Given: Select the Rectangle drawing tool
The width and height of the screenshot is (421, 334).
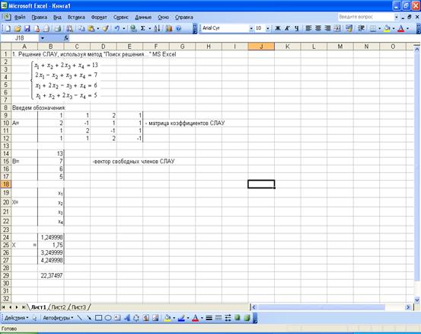Looking at the screenshot, I should [98, 318].
